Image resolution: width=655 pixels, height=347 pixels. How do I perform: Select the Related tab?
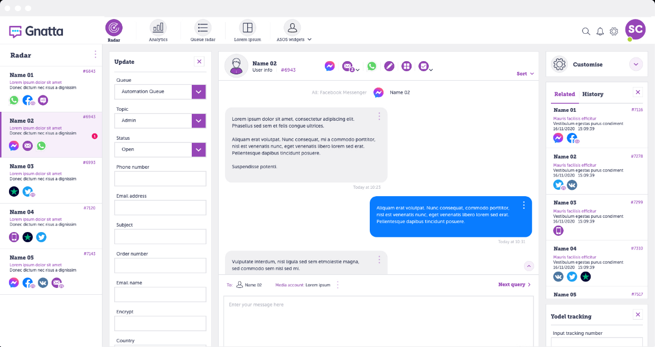tap(565, 94)
